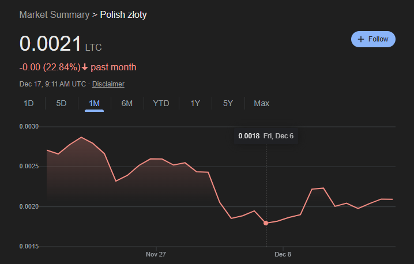View the 1Y price history
The height and width of the screenshot is (264, 414).
(x=195, y=104)
